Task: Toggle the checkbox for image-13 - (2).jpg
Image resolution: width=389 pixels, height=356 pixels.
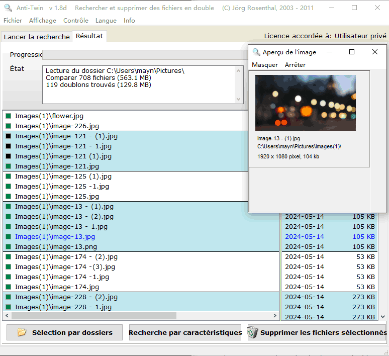Action: click(9, 217)
